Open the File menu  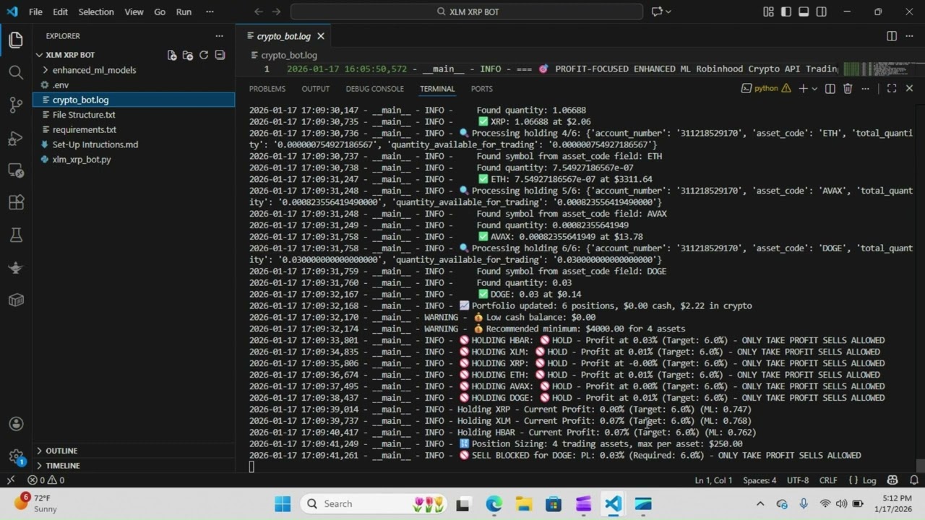(35, 12)
